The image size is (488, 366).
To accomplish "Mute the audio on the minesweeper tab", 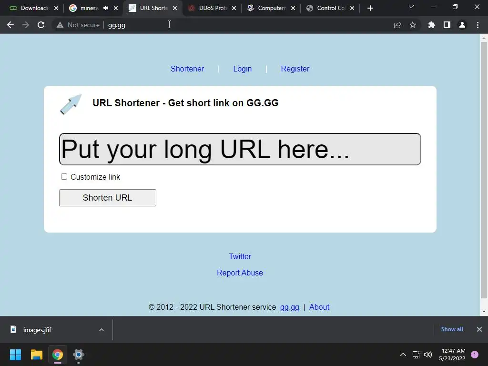I will [105, 8].
